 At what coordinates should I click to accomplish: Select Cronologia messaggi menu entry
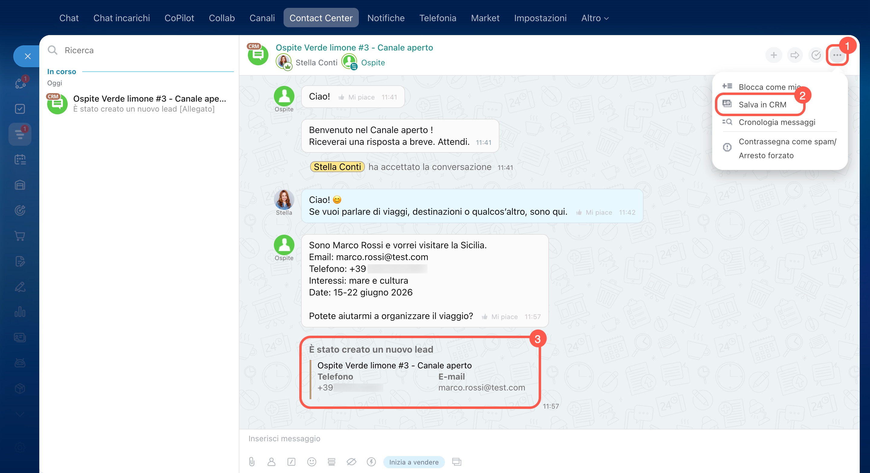(777, 122)
